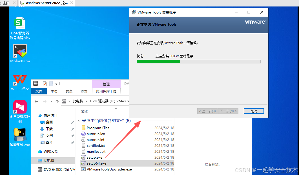Unpin 下载 using its pin icon
This screenshot has width=299, height=175.
coord(72,129)
